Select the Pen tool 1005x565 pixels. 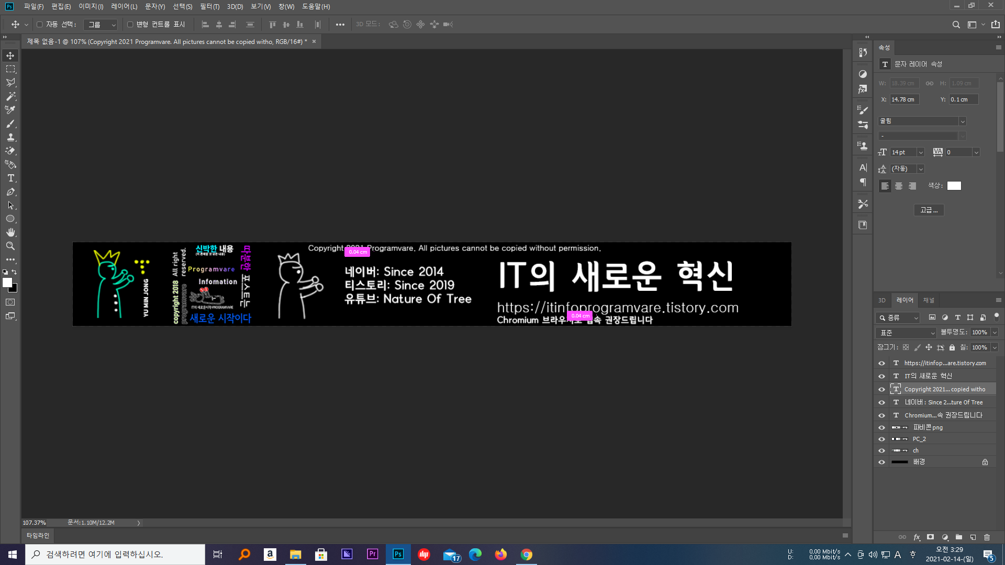(10, 192)
